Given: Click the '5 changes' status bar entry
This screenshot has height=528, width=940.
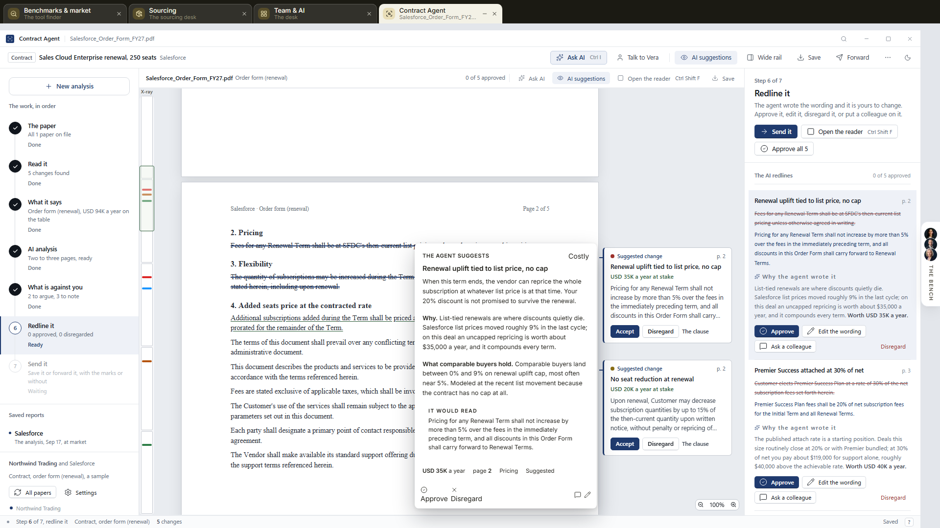Looking at the screenshot, I should point(169,522).
